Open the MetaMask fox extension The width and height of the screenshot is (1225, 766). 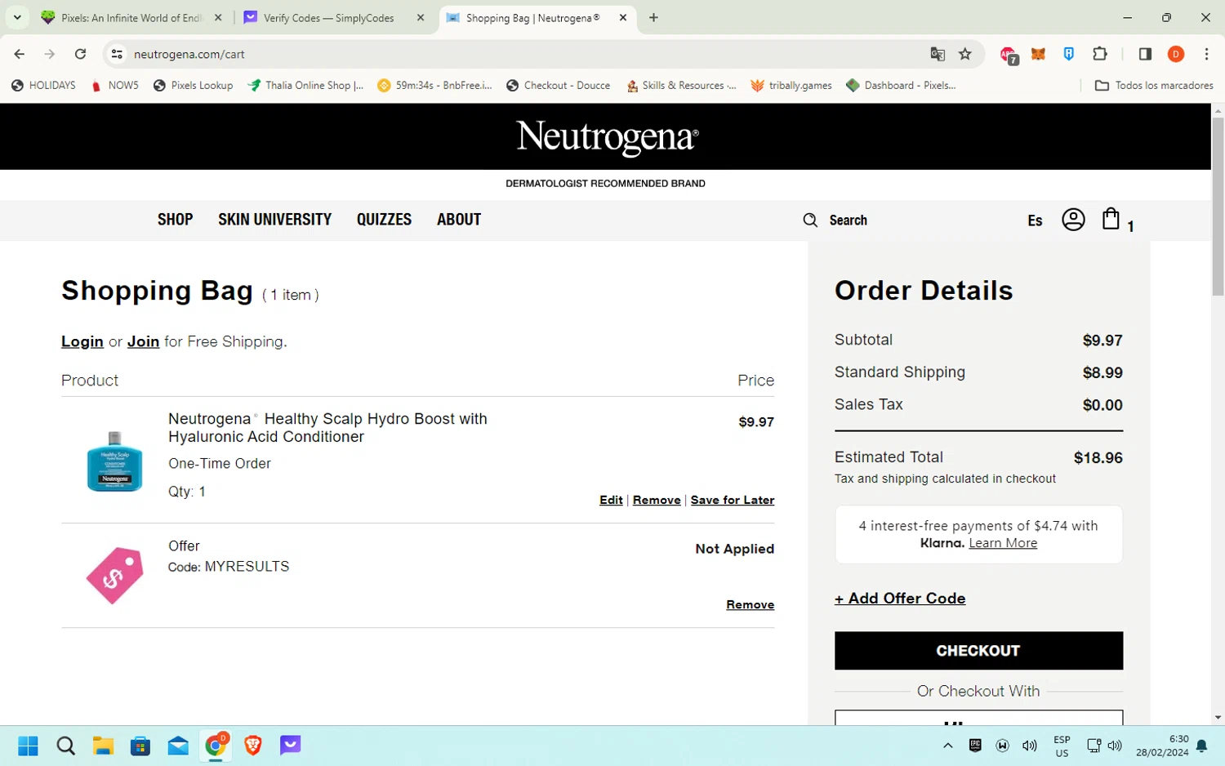click(1038, 54)
